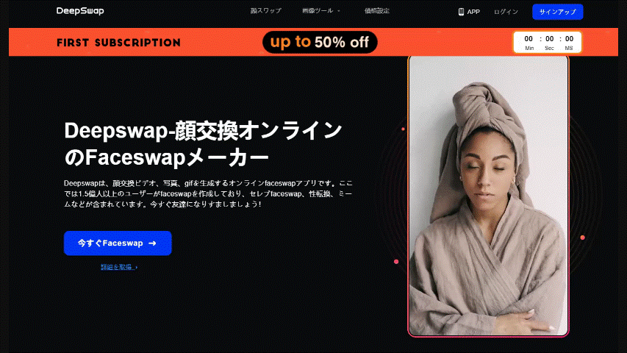The width and height of the screenshot is (627, 353).
Task: Click the ログイン link
Action: [506, 12]
